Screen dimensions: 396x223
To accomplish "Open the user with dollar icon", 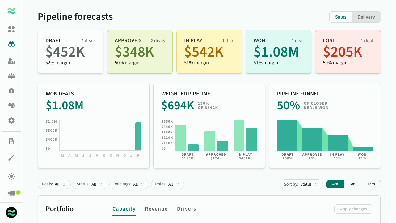I will click(x=11, y=61).
